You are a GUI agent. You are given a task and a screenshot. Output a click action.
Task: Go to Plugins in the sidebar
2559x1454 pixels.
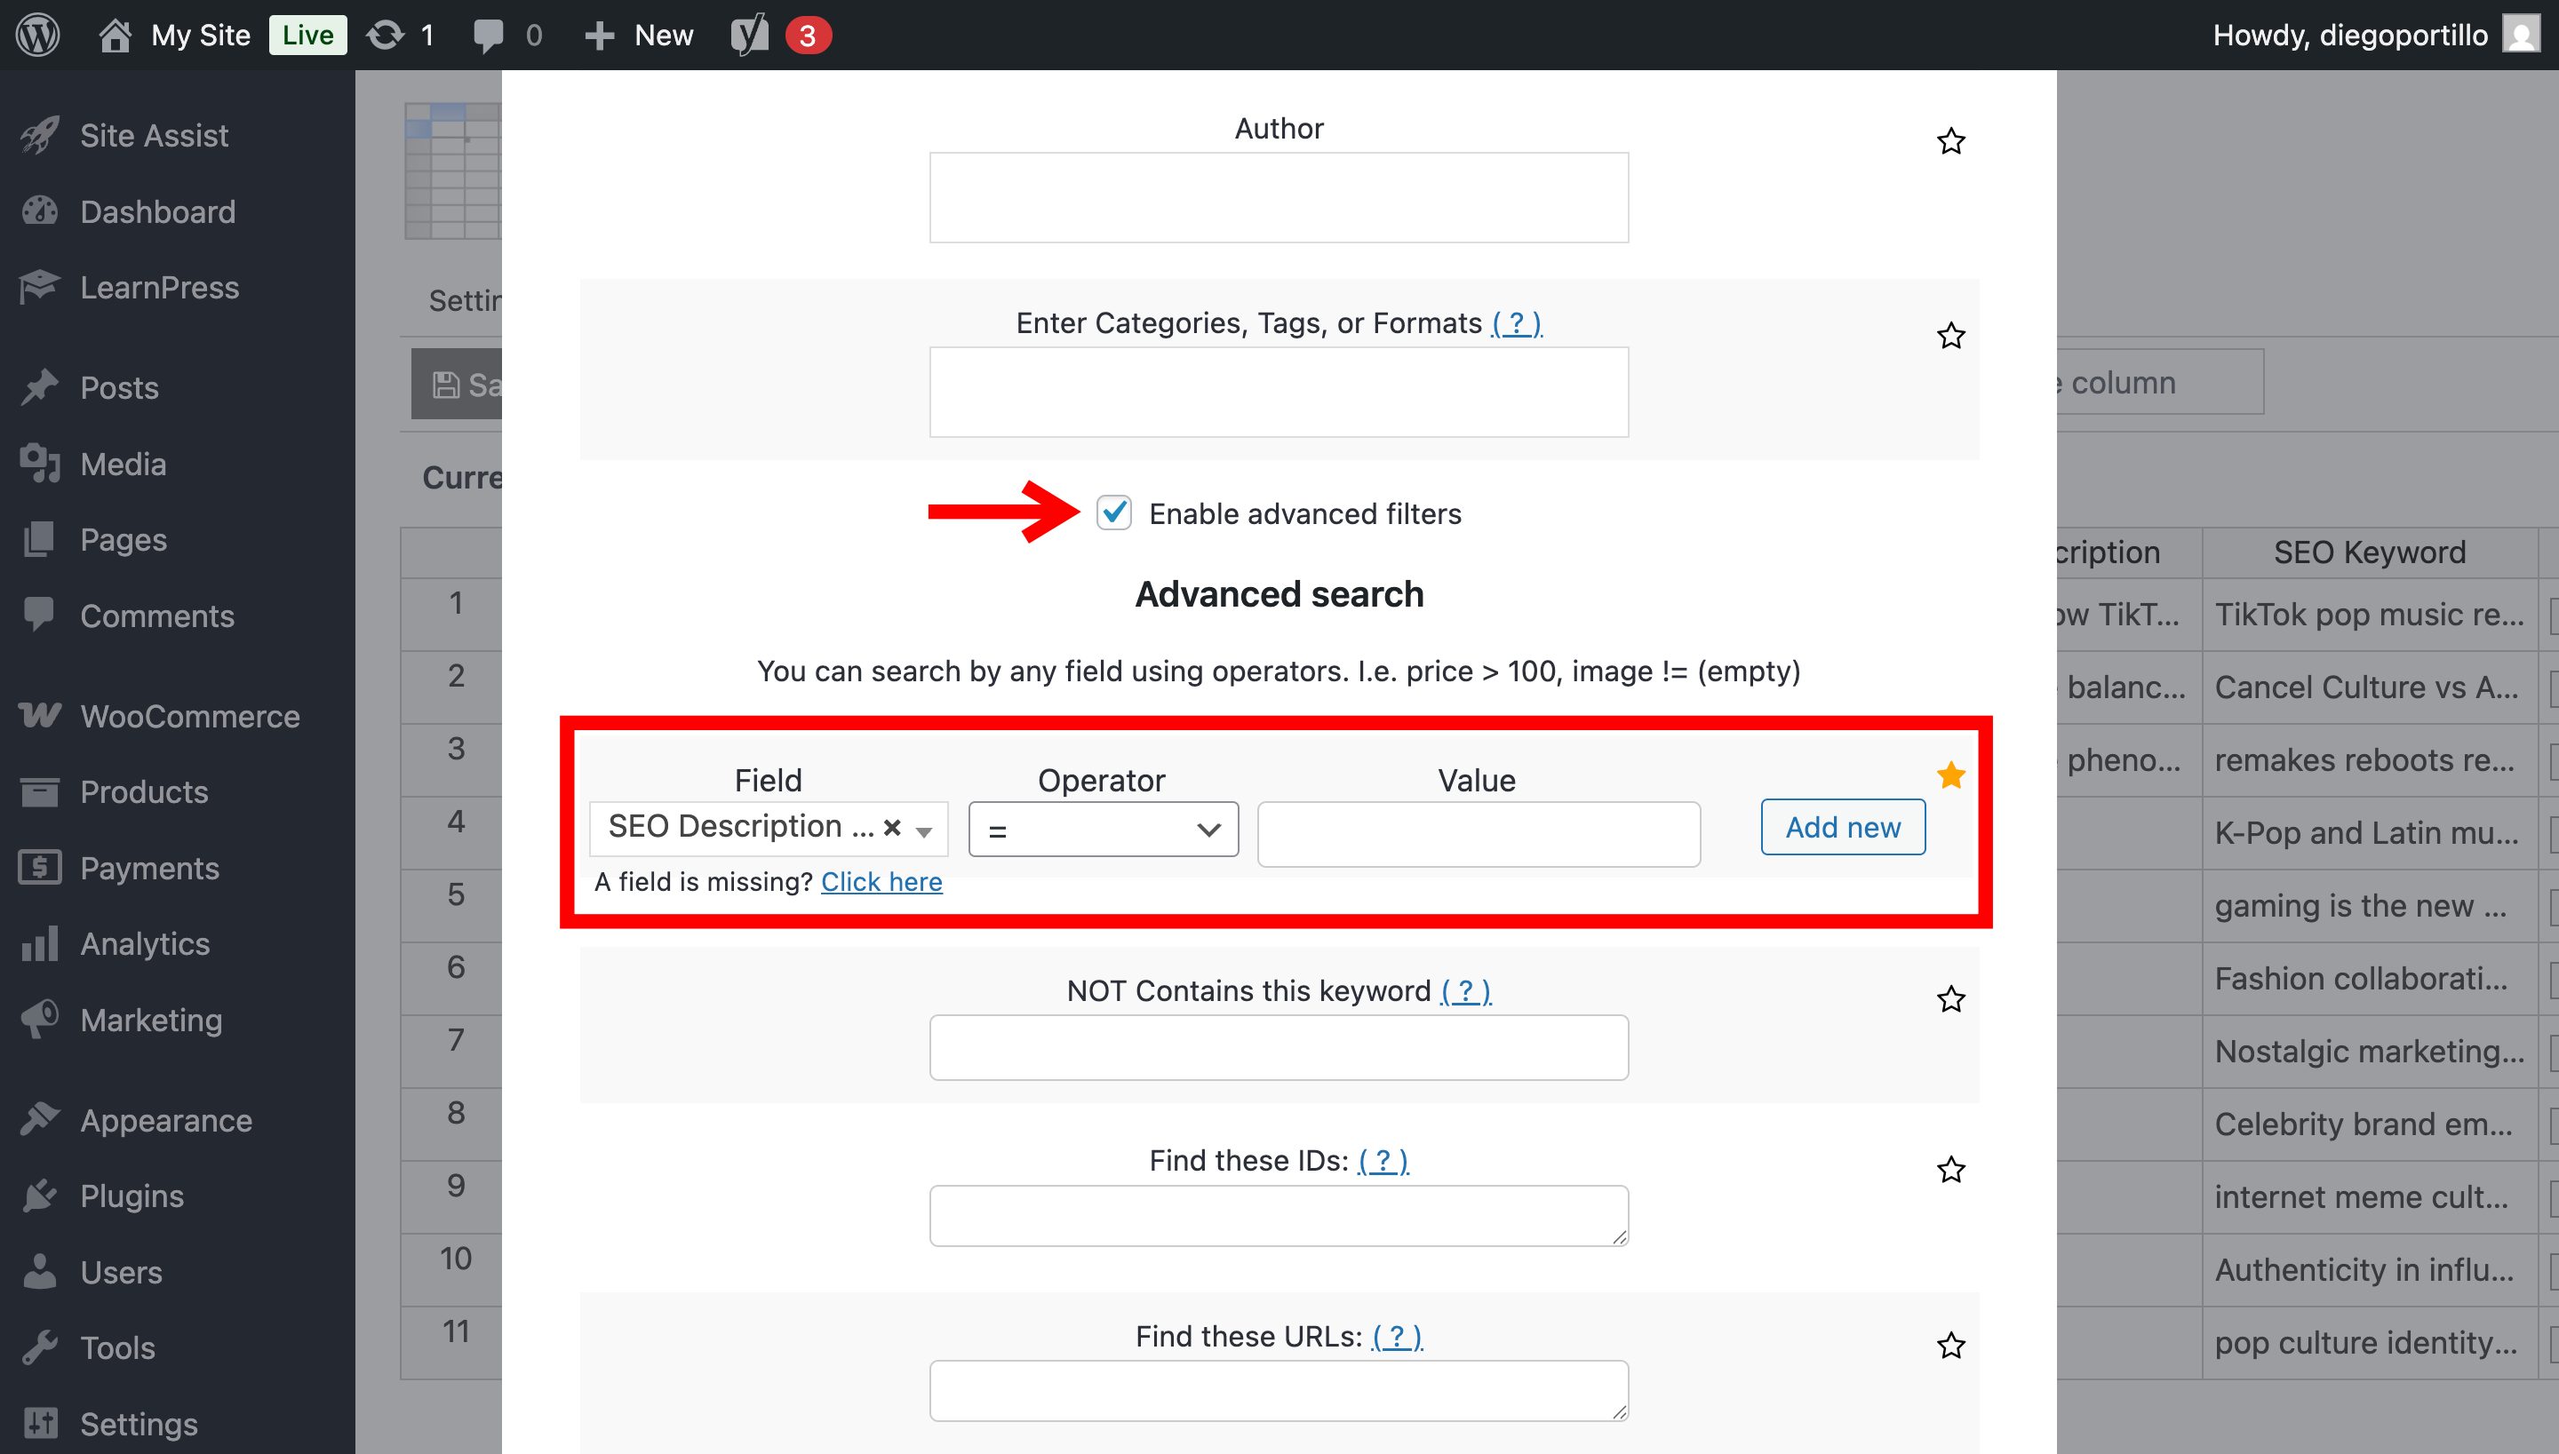click(x=132, y=1196)
